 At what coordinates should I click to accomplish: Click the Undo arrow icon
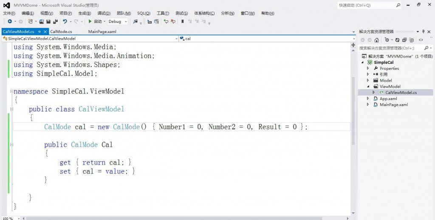tap(65, 21)
